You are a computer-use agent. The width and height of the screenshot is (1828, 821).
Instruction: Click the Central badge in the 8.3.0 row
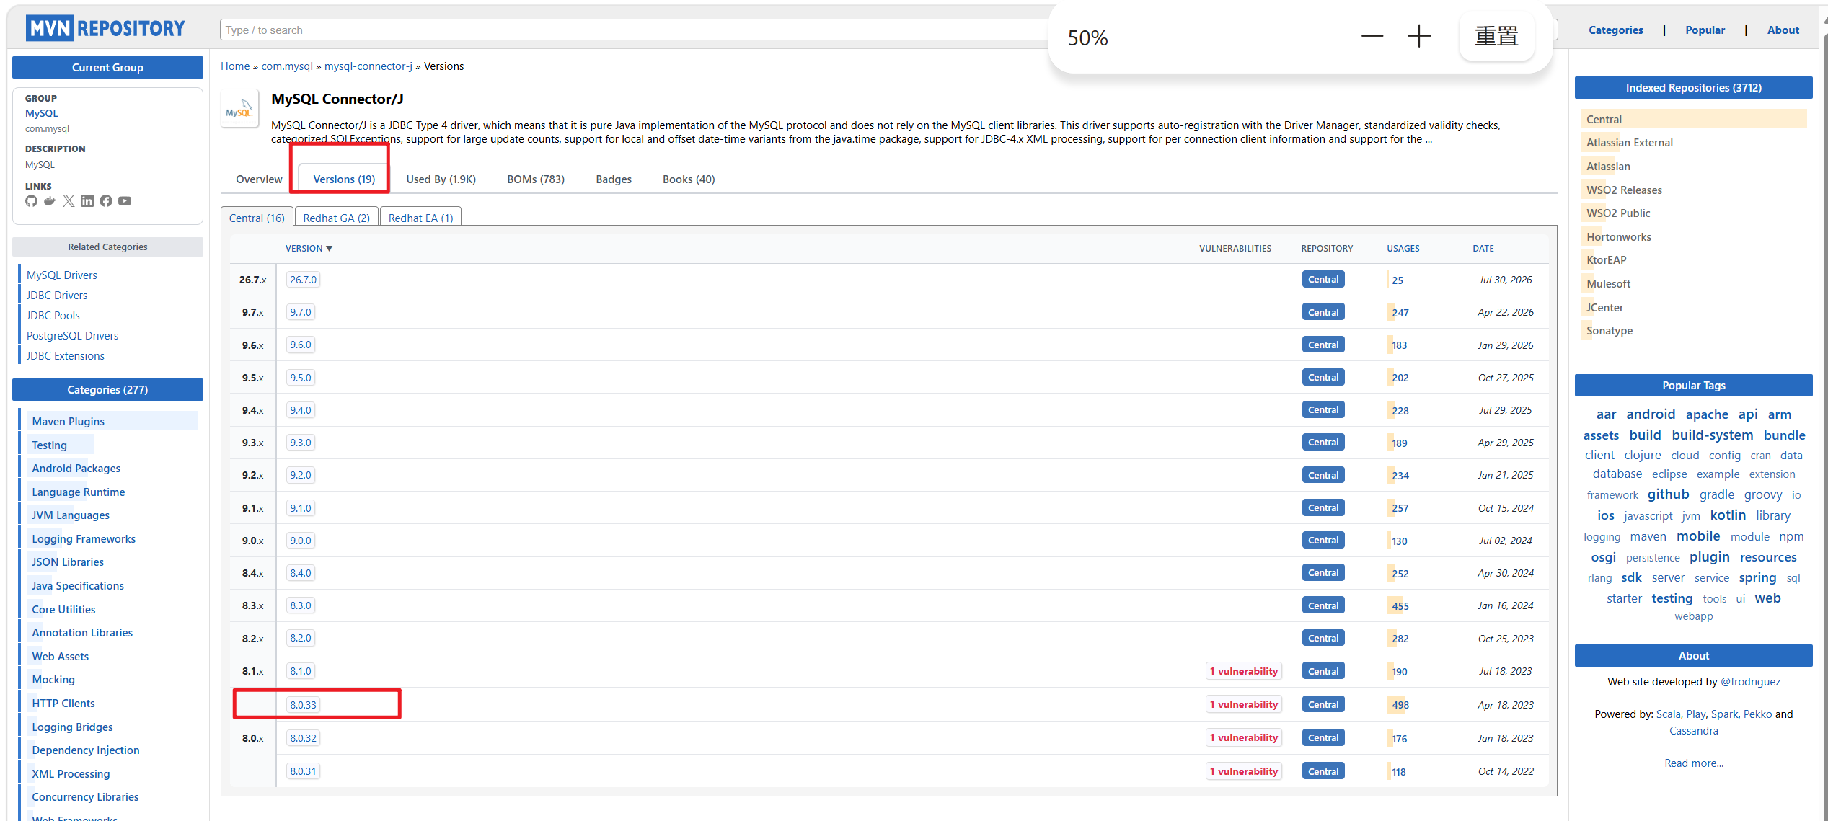click(1323, 605)
